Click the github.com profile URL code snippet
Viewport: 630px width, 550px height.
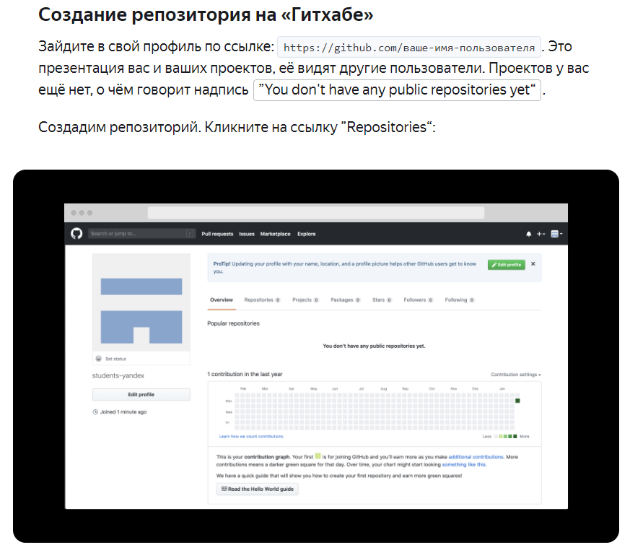pyautogui.click(x=409, y=48)
